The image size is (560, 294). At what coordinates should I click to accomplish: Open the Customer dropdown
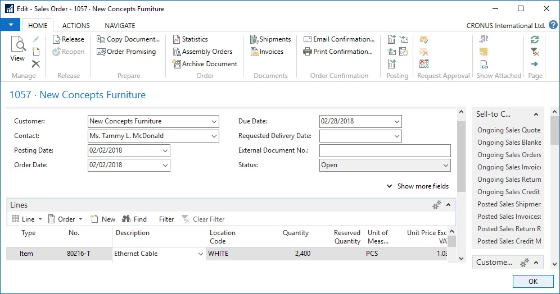coord(214,121)
